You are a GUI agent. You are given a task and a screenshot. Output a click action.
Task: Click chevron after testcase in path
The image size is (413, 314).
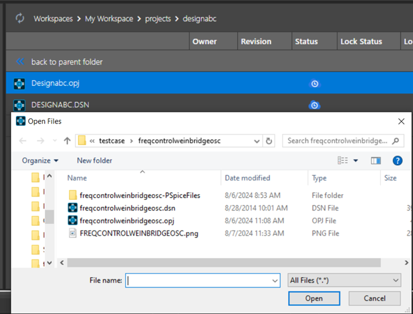tap(131, 141)
